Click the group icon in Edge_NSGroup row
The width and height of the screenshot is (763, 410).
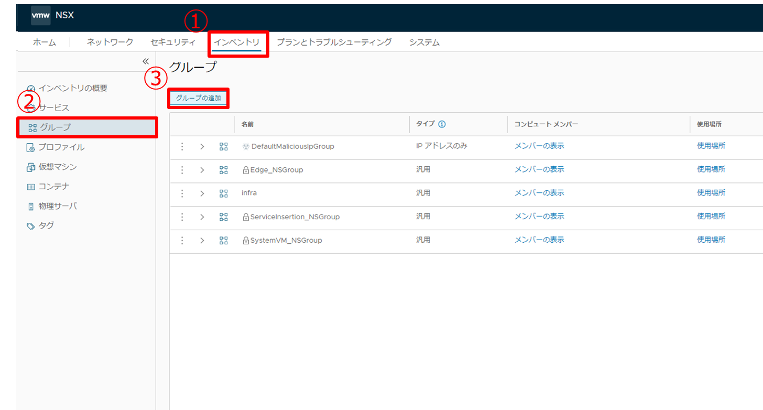coord(224,170)
